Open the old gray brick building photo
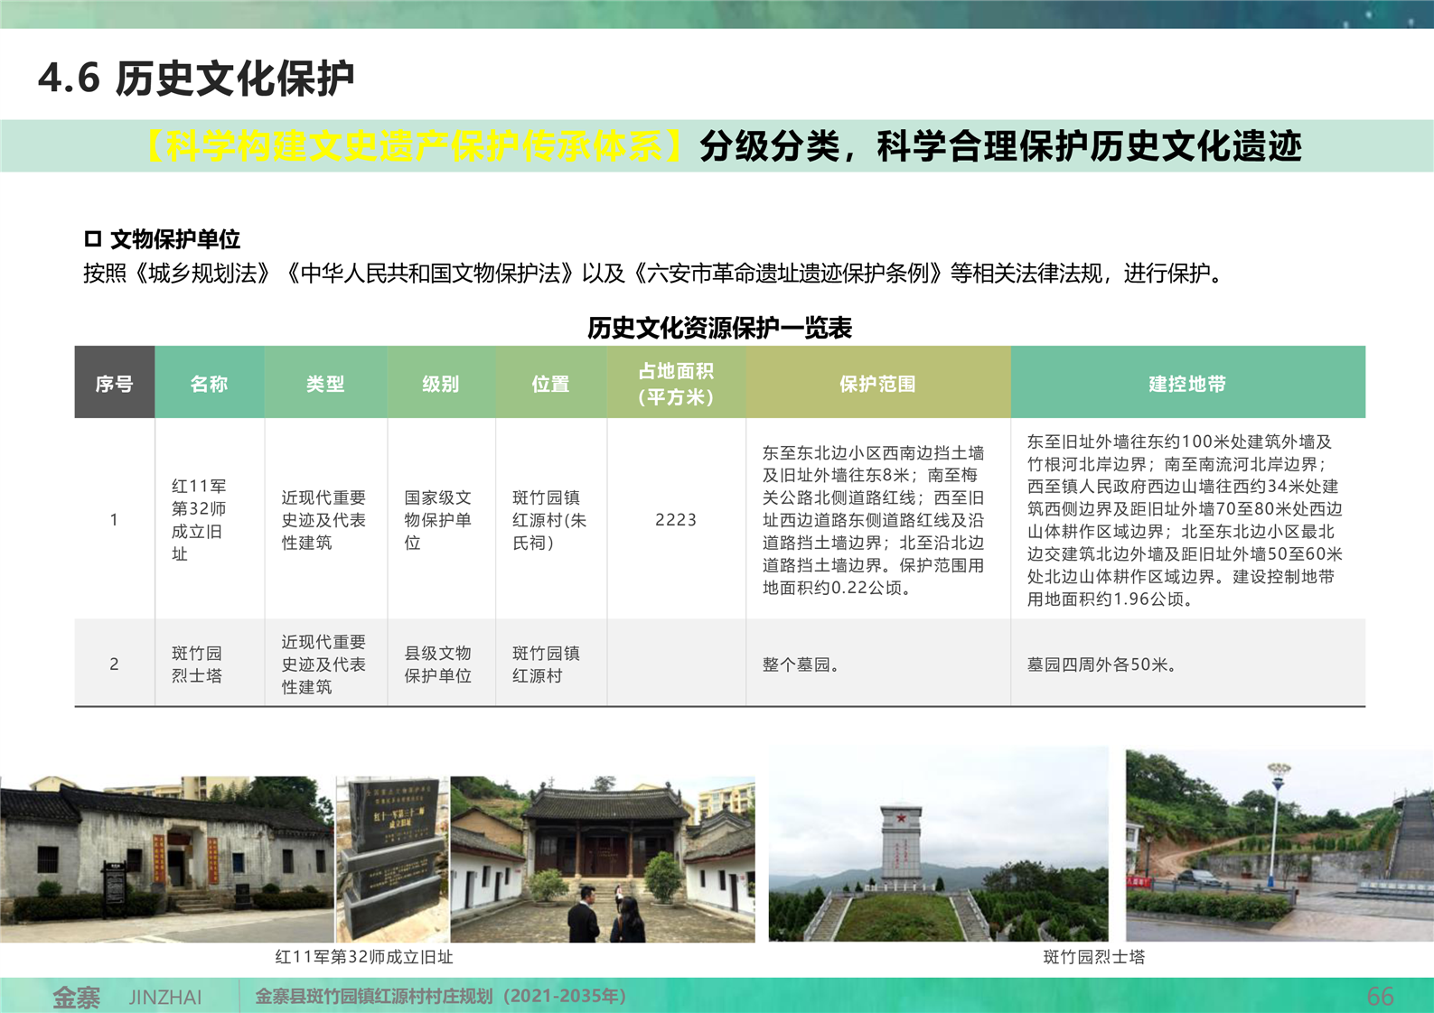1434x1013 pixels. [166, 859]
